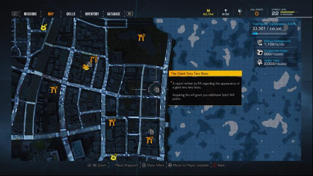Select the document icon above the bottom-right torii gate
This screenshot has height=176, width=313.
pyautogui.click(x=151, y=131)
